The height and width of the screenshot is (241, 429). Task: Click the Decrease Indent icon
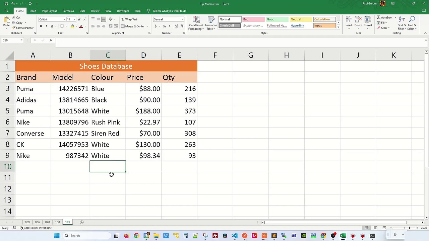point(111,26)
